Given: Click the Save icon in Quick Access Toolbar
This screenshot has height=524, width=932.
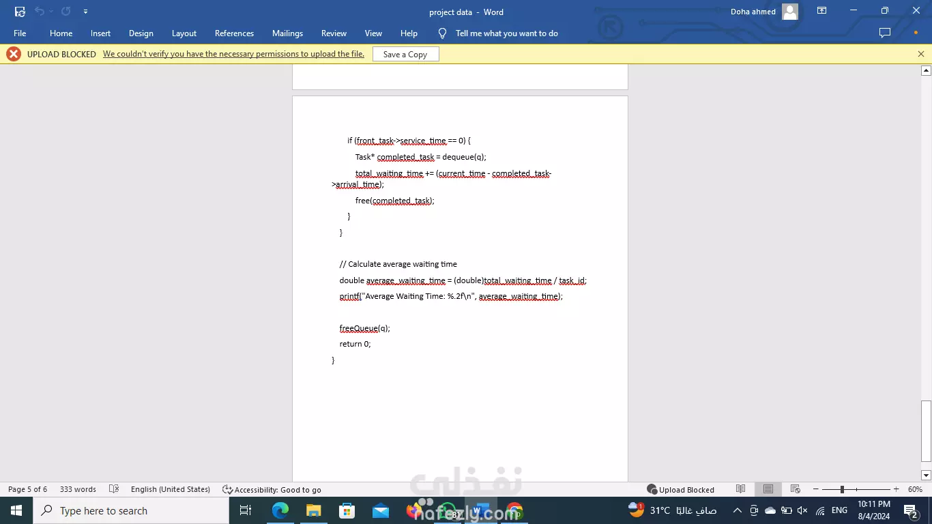Looking at the screenshot, I should [20, 12].
